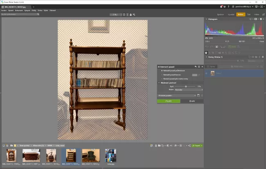This screenshot has height=169, width=266.
Task: Click the layer opacity slider in the Vrstvy panel
Action: pyautogui.click(x=222, y=61)
